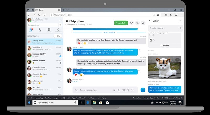Screen dimensions: 210x115
Task: Open the Feedback link in footer
Action: point(48,98)
